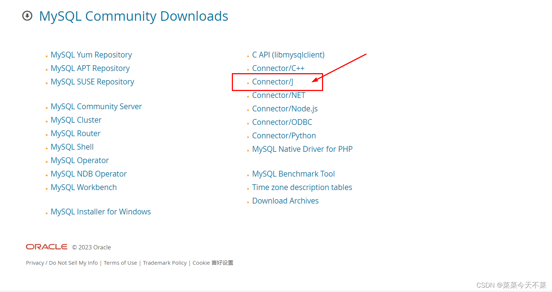Go to MySQL Community Server downloads
Viewport: 552px width, 292px height.
[96, 107]
